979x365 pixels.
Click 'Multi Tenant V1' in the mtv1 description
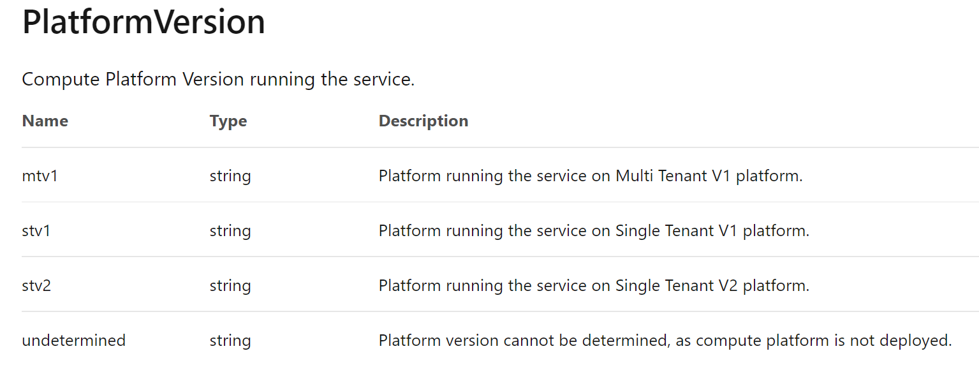point(673,176)
